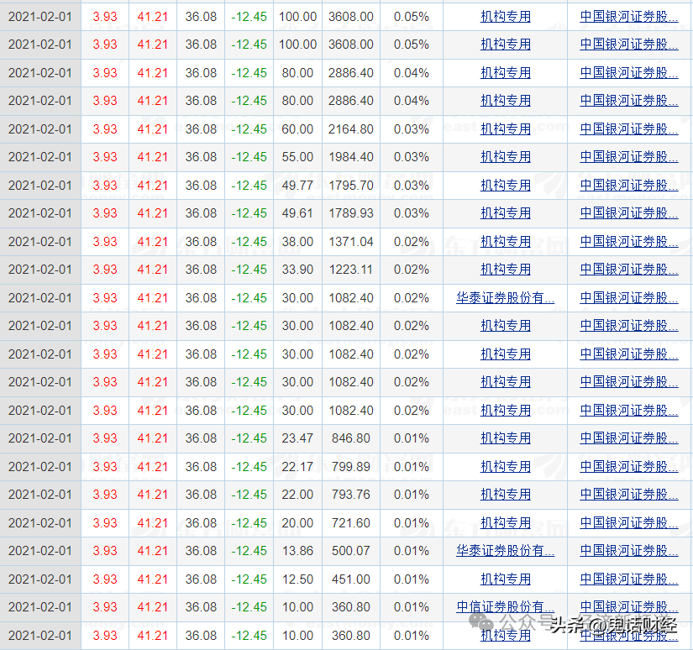693x650 pixels.
Task: Open 机构专用 link in the 12.50 volume row
Action: 506,579
